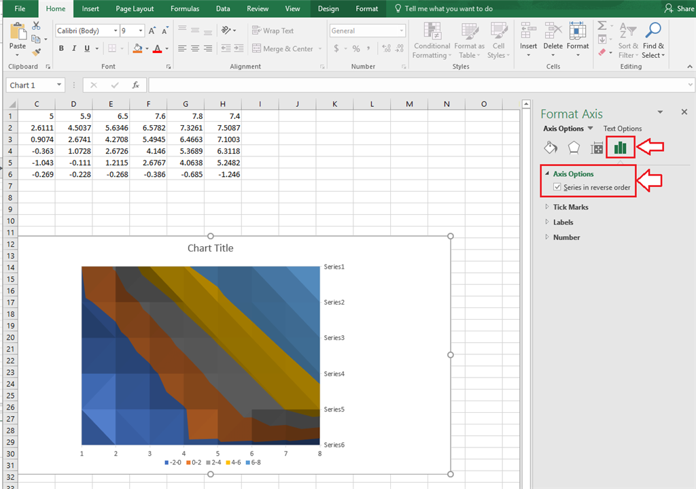Open Cell Styles gallery
This screenshot has height=489, width=696.
coord(498,40)
